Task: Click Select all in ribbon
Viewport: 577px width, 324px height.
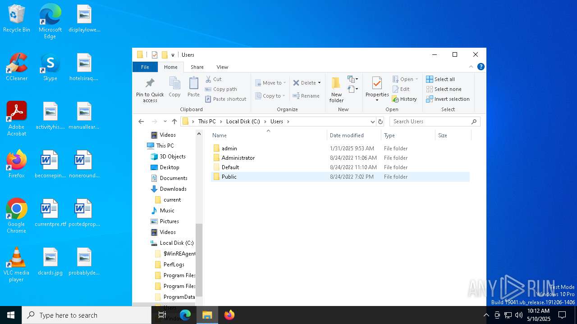Action: pyautogui.click(x=440, y=79)
